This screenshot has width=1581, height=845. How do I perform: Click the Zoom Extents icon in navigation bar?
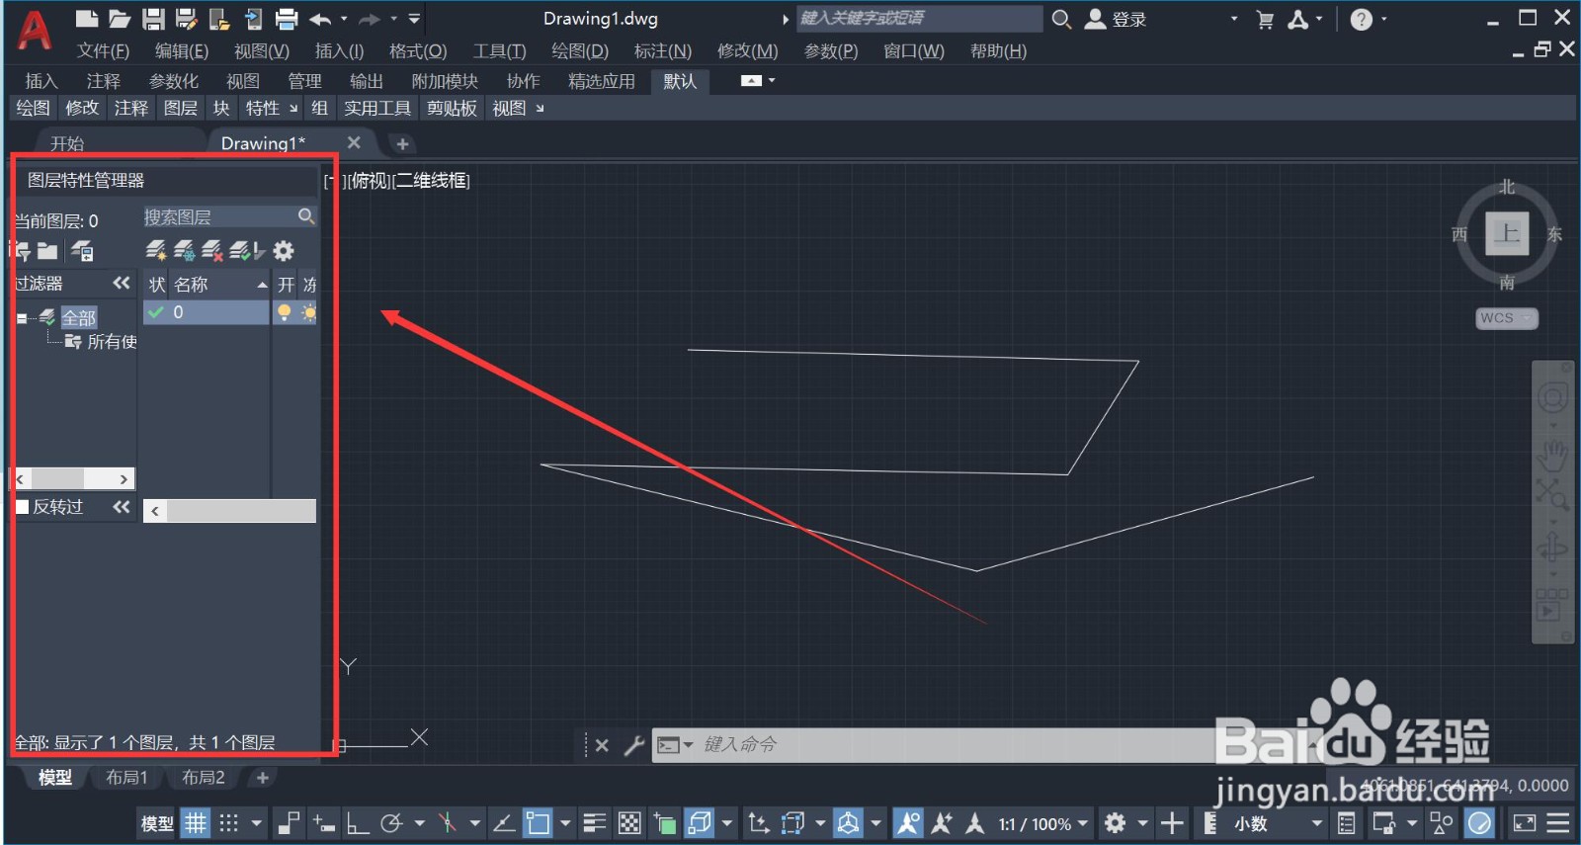(1551, 492)
